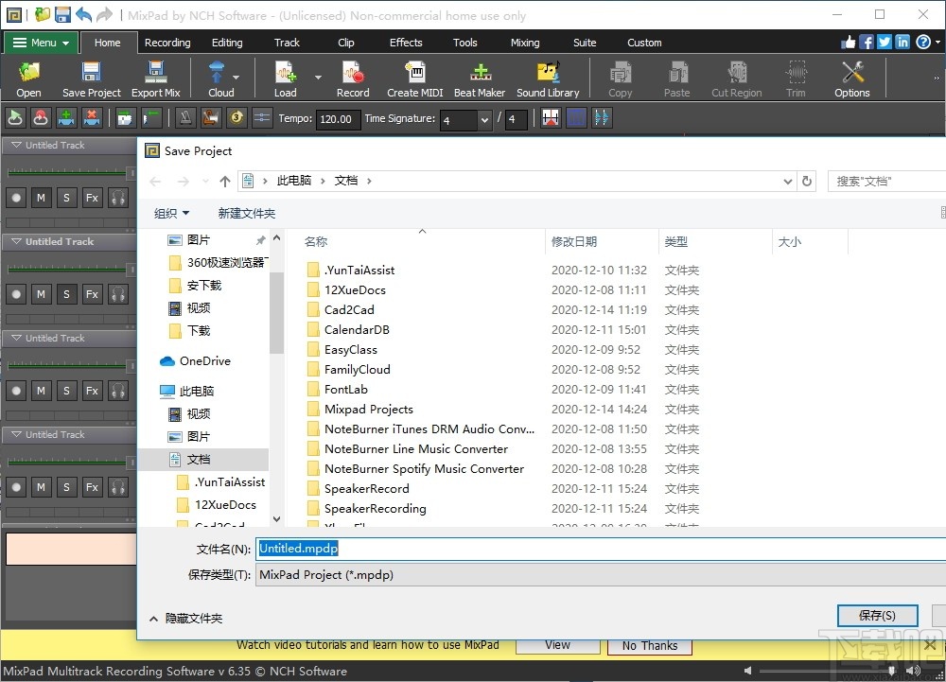Image resolution: width=946 pixels, height=682 pixels.
Task: Switch to the Effects tab
Action: pos(406,43)
